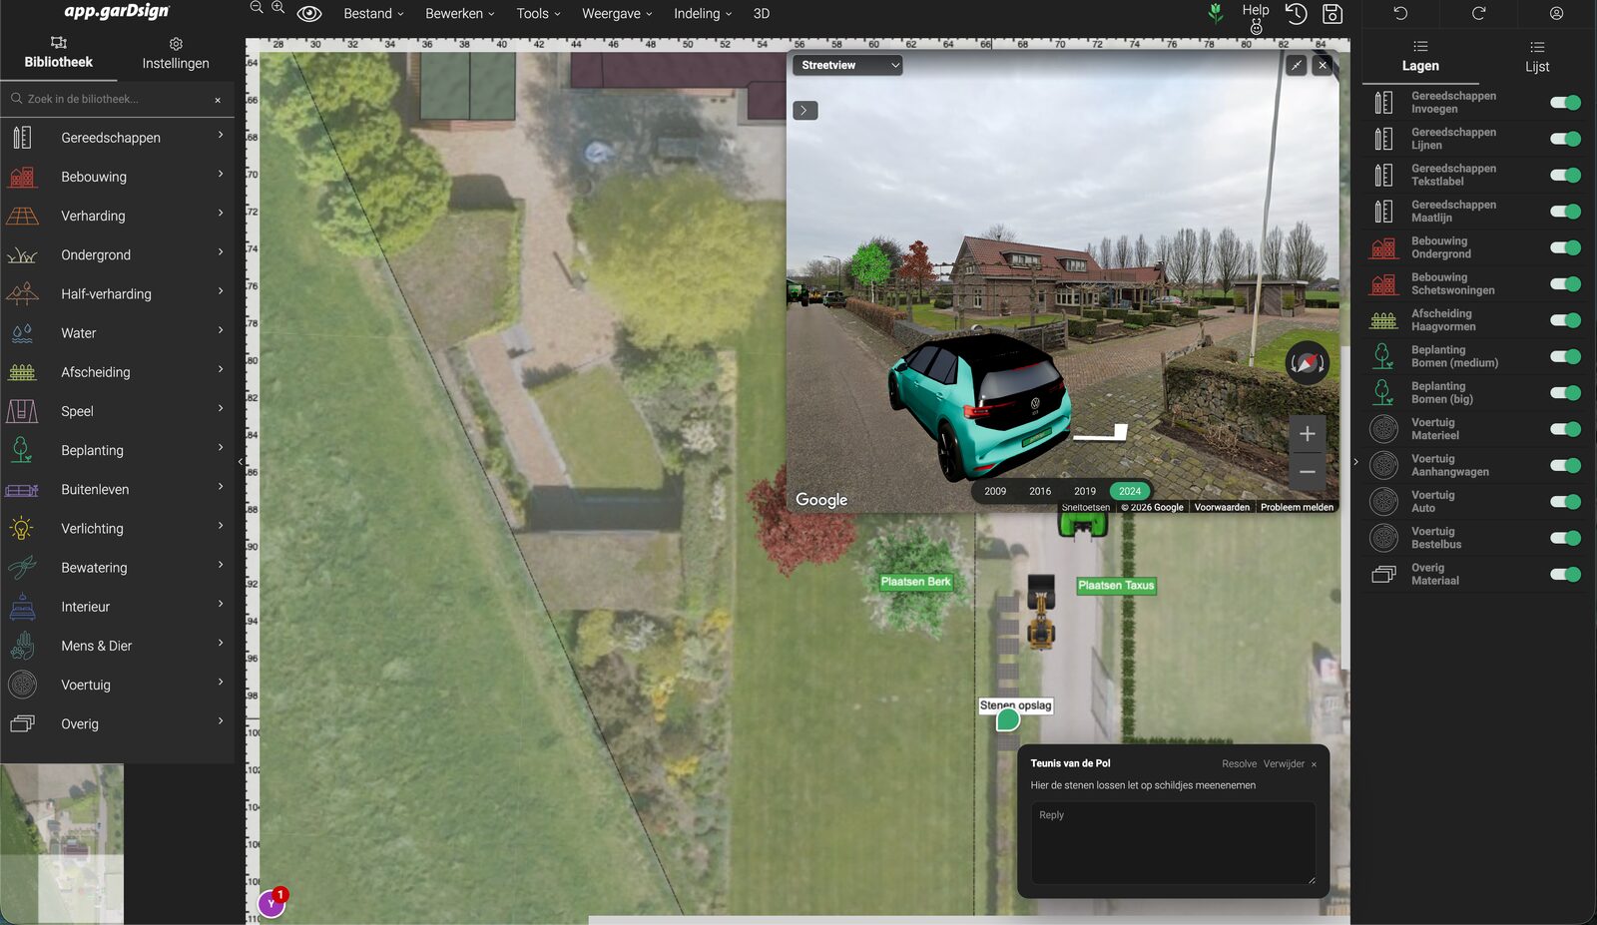The image size is (1597, 925).
Task: Open the Streetview dropdown selector
Action: click(x=848, y=65)
